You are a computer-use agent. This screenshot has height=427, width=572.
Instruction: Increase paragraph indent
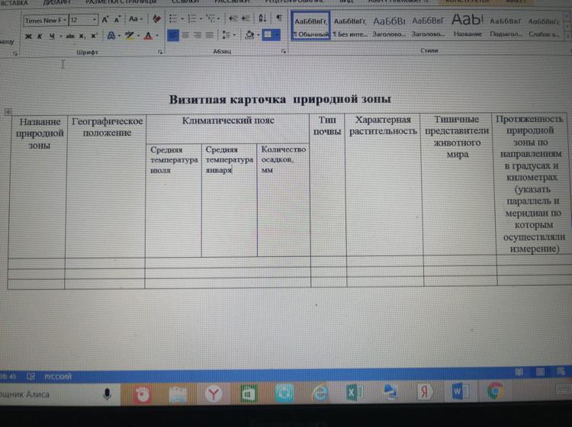click(246, 18)
